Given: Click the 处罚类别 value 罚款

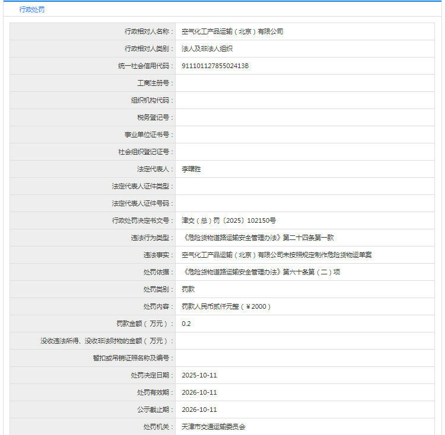Looking at the screenshot, I should [x=188, y=289].
